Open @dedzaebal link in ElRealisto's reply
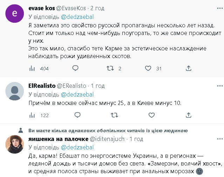 pyautogui.click(x=77, y=94)
